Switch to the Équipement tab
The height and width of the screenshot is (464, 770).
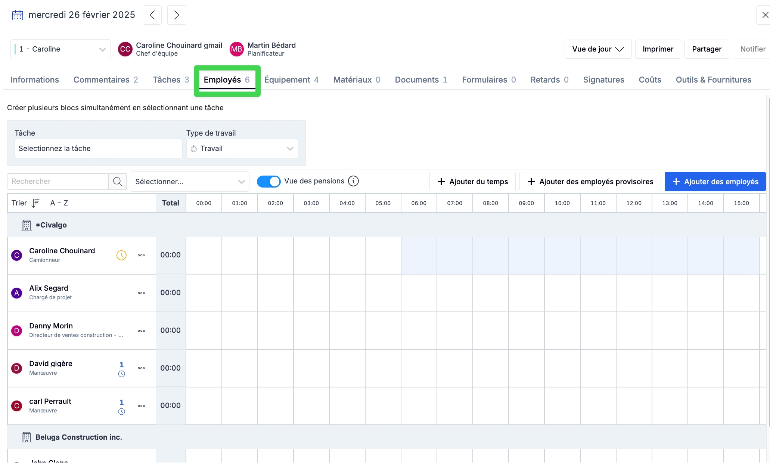pos(291,80)
